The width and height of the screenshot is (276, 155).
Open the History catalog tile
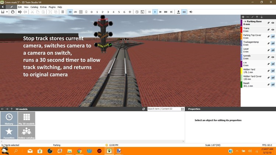pos(9,118)
